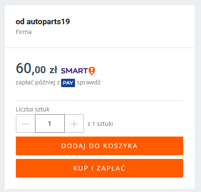
Task: Click the plus cross icon in stepper
Action: (74, 124)
